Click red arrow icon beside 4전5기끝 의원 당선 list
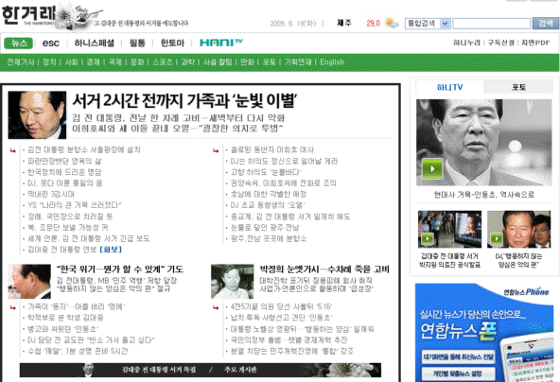The image size is (560, 382). (x=216, y=307)
